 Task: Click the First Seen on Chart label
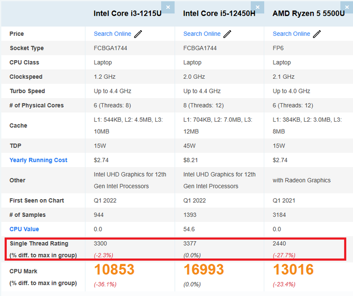[37, 201]
